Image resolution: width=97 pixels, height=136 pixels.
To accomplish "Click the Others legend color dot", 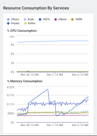I will tap(8, 19).
